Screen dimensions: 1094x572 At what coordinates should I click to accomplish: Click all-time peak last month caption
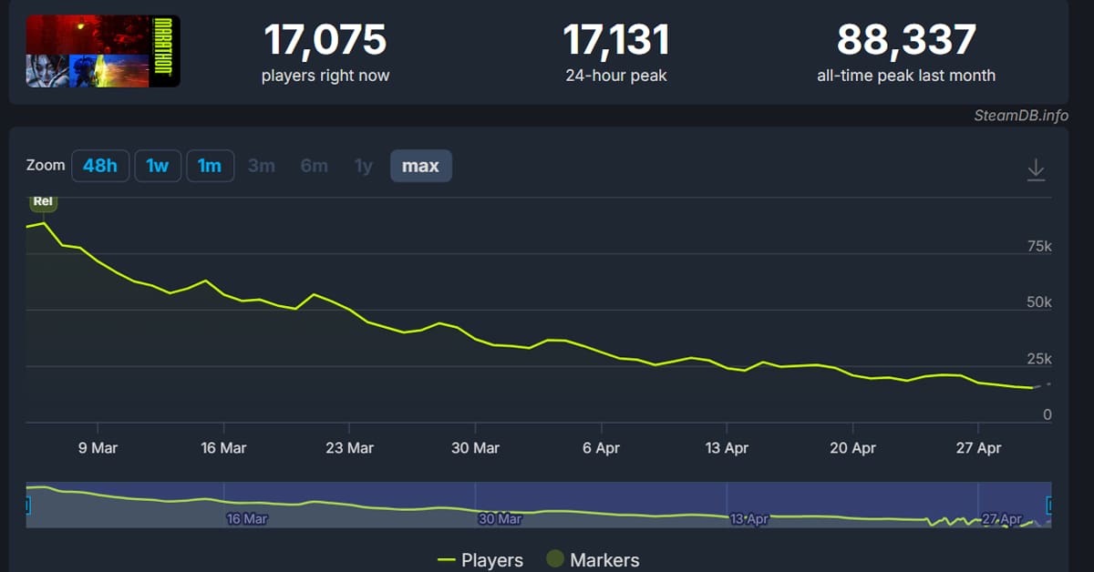point(906,76)
